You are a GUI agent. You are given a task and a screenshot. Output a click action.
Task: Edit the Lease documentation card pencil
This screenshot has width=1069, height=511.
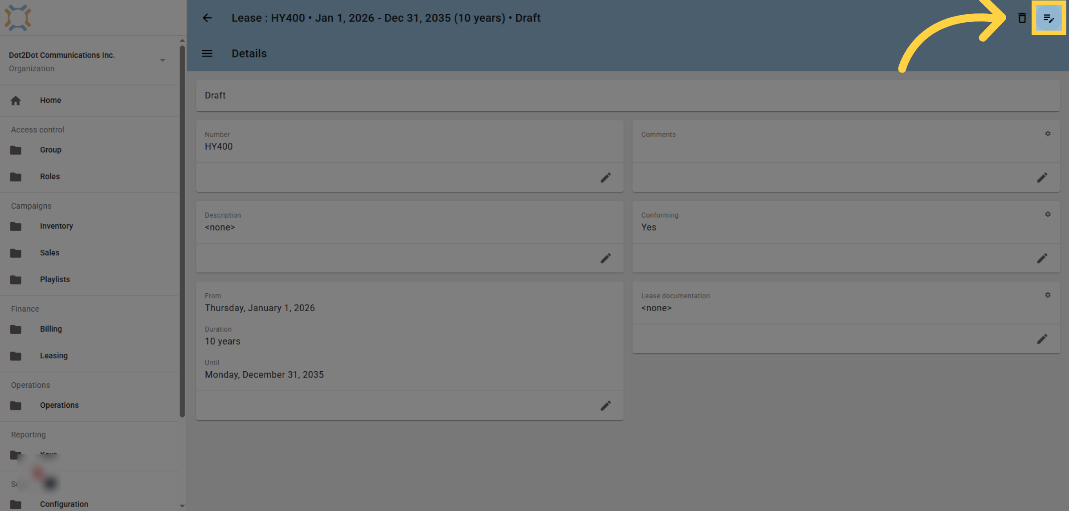pyautogui.click(x=1042, y=339)
